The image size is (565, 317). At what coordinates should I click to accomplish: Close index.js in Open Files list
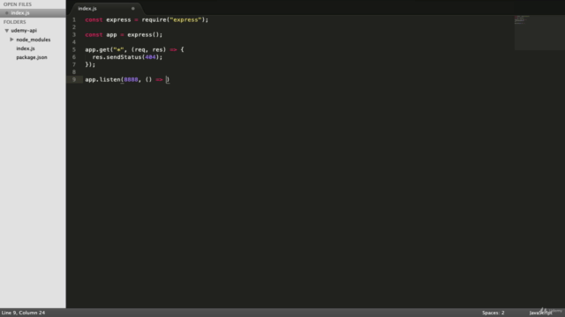point(6,13)
